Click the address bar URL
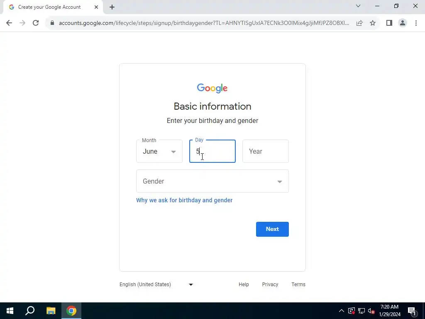Screen dimensions: 425x319 pyautogui.click(x=204, y=23)
